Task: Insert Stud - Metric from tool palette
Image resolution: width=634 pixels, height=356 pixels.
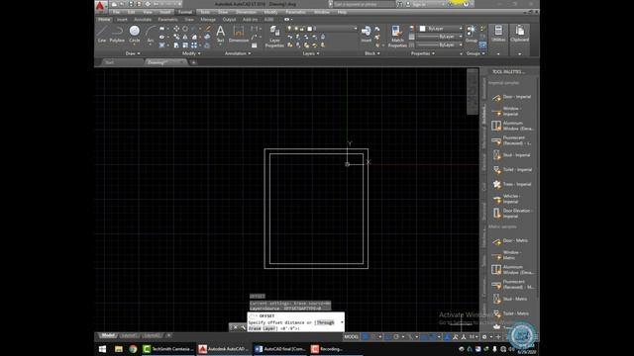Action: pyautogui.click(x=511, y=299)
